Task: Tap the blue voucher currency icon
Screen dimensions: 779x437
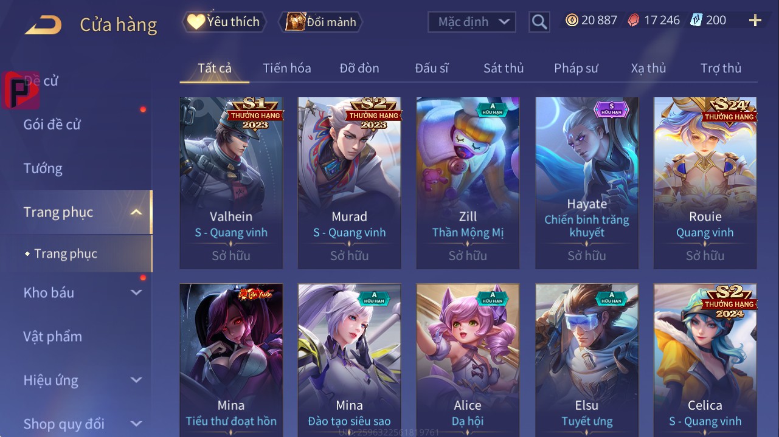Action: (x=696, y=20)
